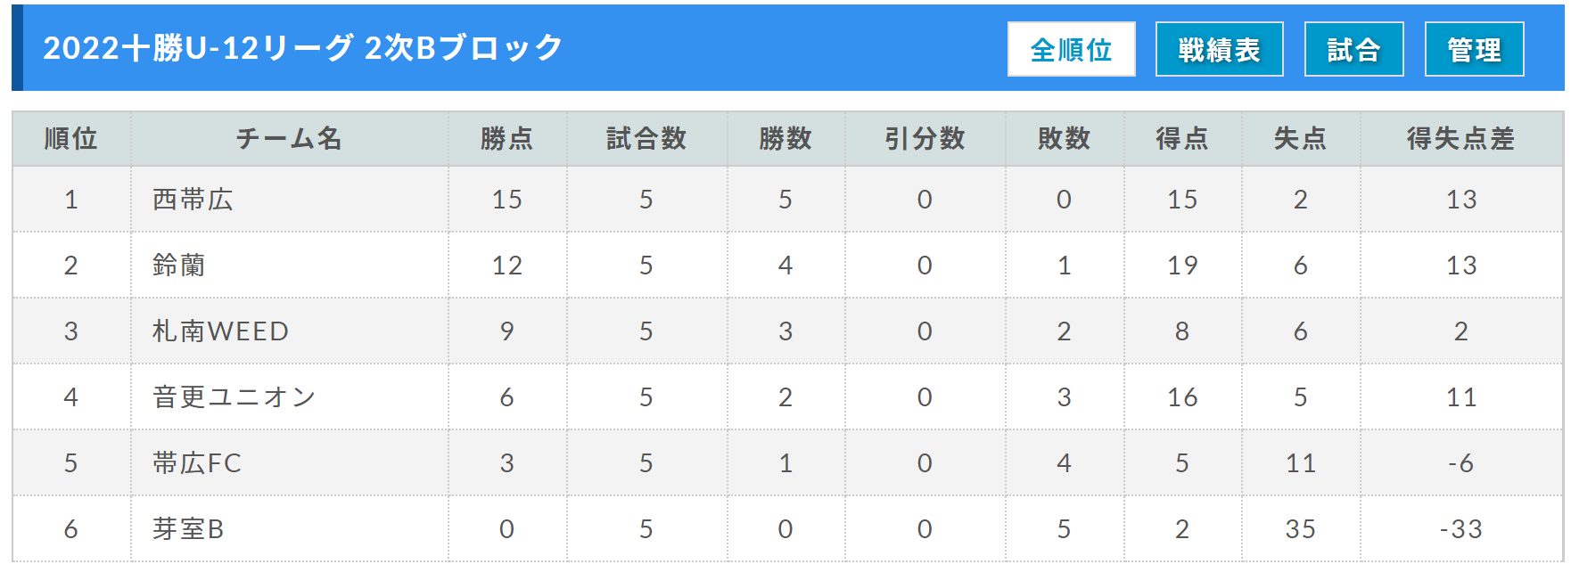Select team 鈴蘭 in the standings
1571x572 pixels.
(179, 266)
